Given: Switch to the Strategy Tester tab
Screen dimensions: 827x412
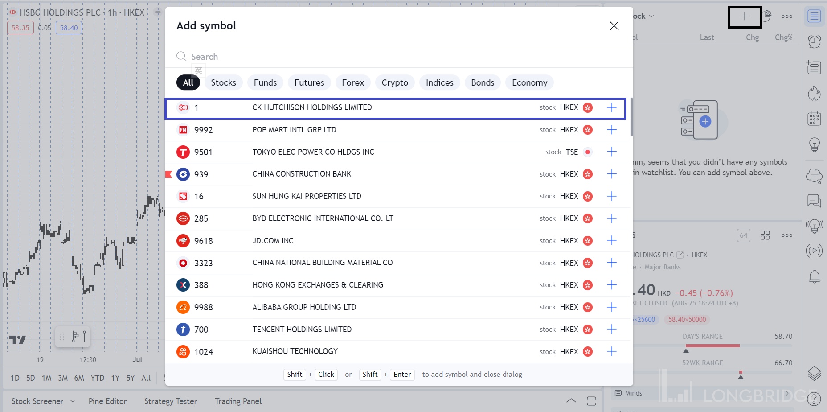Looking at the screenshot, I should [x=170, y=401].
